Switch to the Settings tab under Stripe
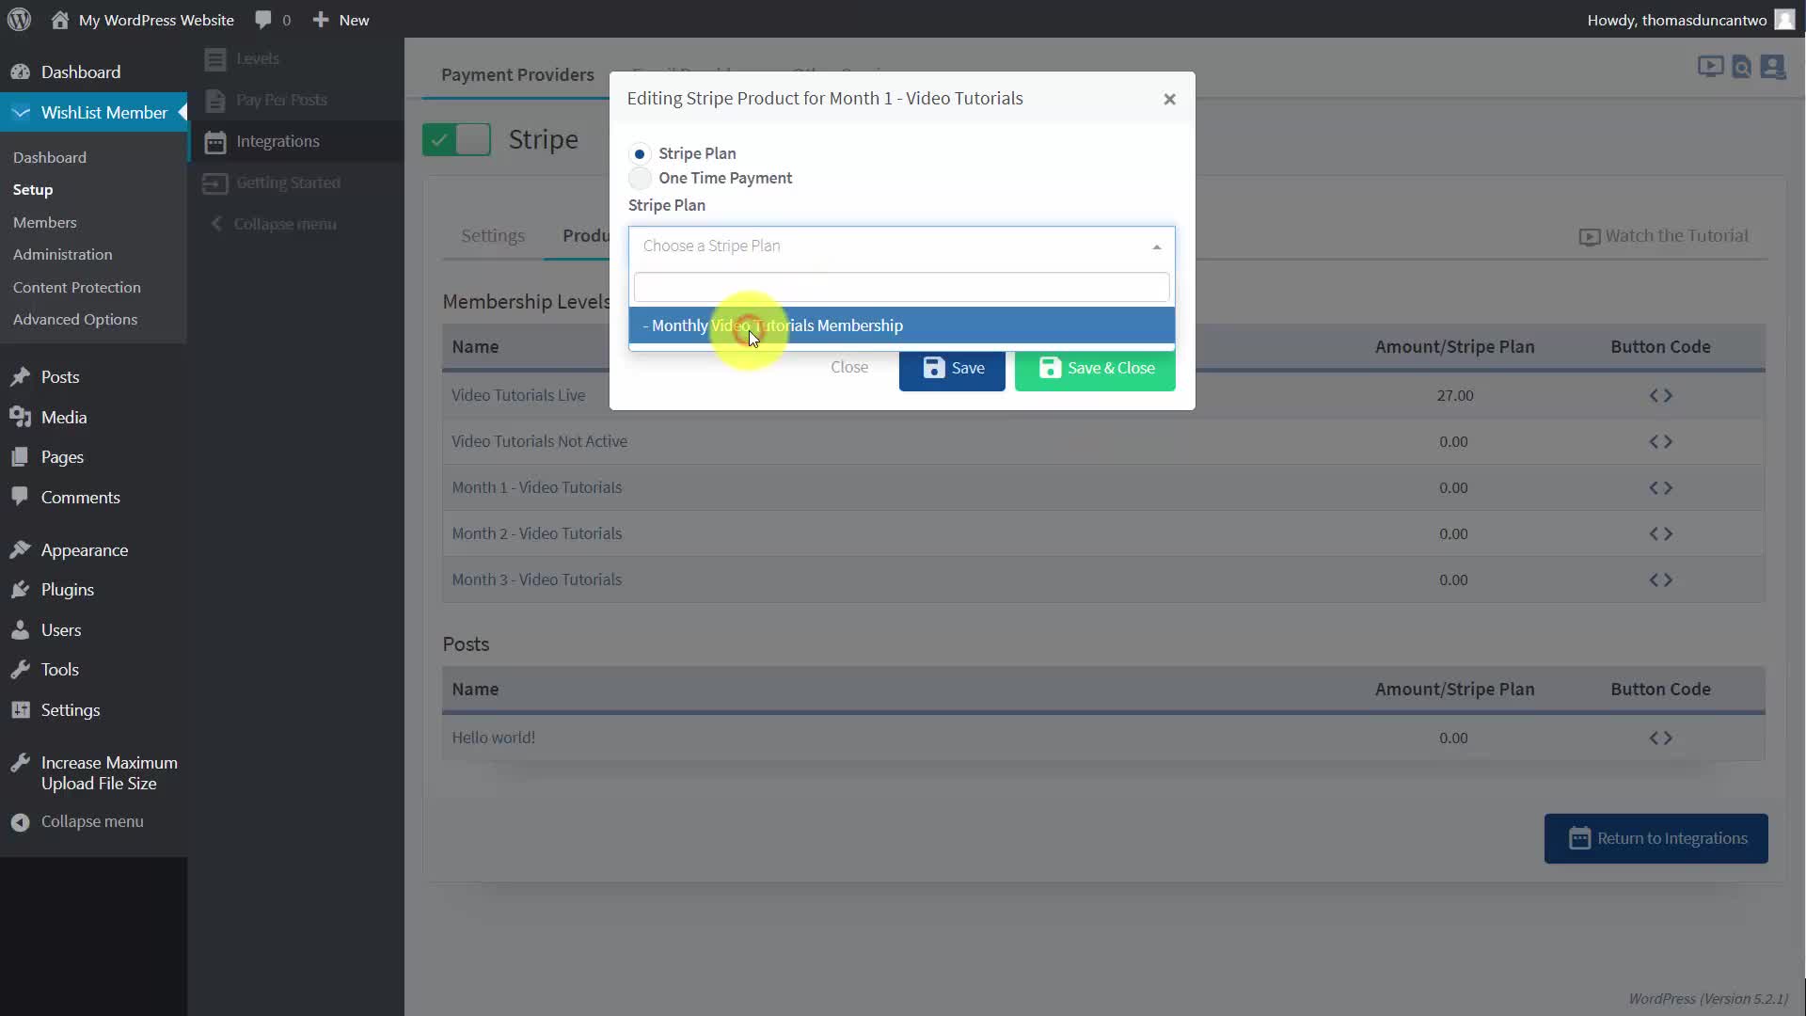This screenshot has height=1016, width=1806. click(493, 236)
